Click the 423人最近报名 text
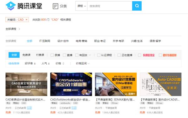The image size is (188, 118). [65, 112]
